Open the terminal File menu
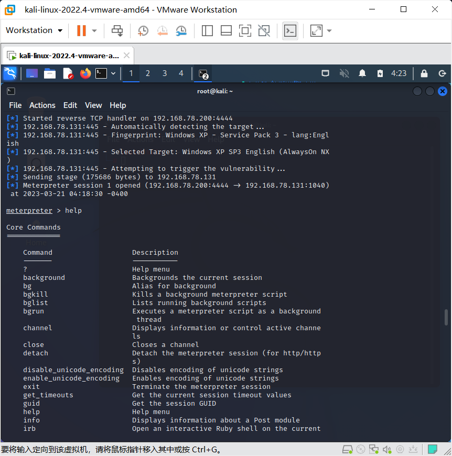 click(x=15, y=105)
